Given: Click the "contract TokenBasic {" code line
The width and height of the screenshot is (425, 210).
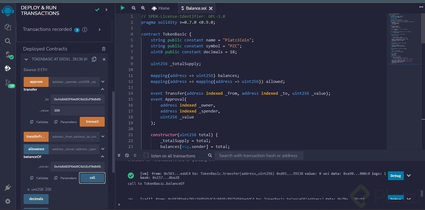Looking at the screenshot, I should click(x=166, y=34).
